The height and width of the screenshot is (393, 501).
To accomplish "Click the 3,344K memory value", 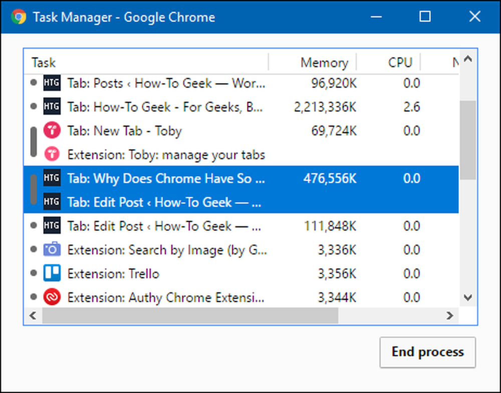I will click(x=337, y=297).
